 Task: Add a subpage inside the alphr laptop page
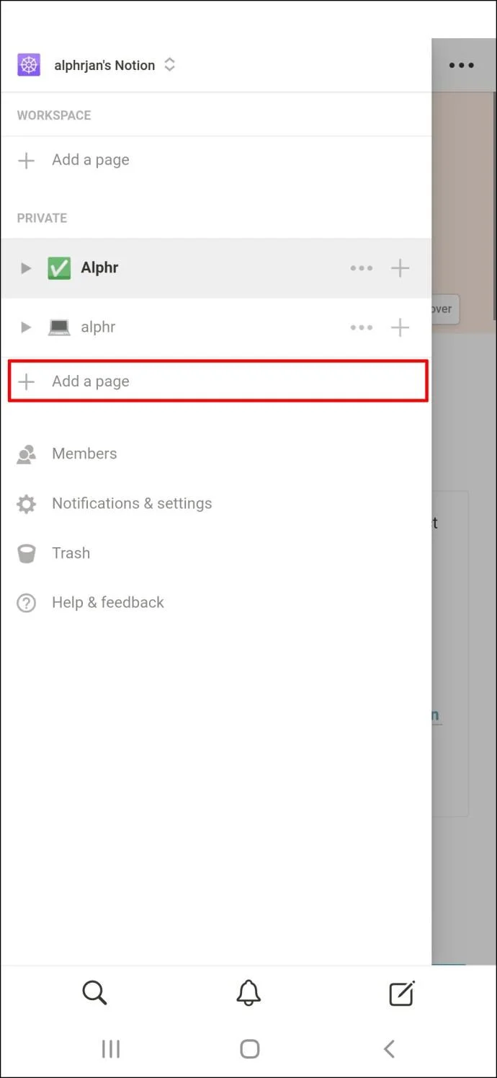[400, 327]
